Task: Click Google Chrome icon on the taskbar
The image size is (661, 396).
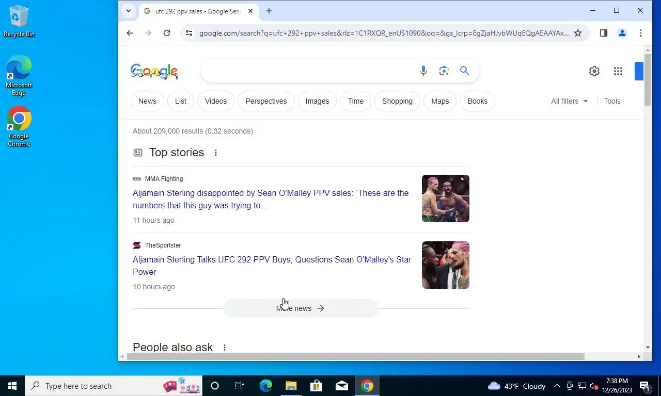Action: tap(367, 386)
